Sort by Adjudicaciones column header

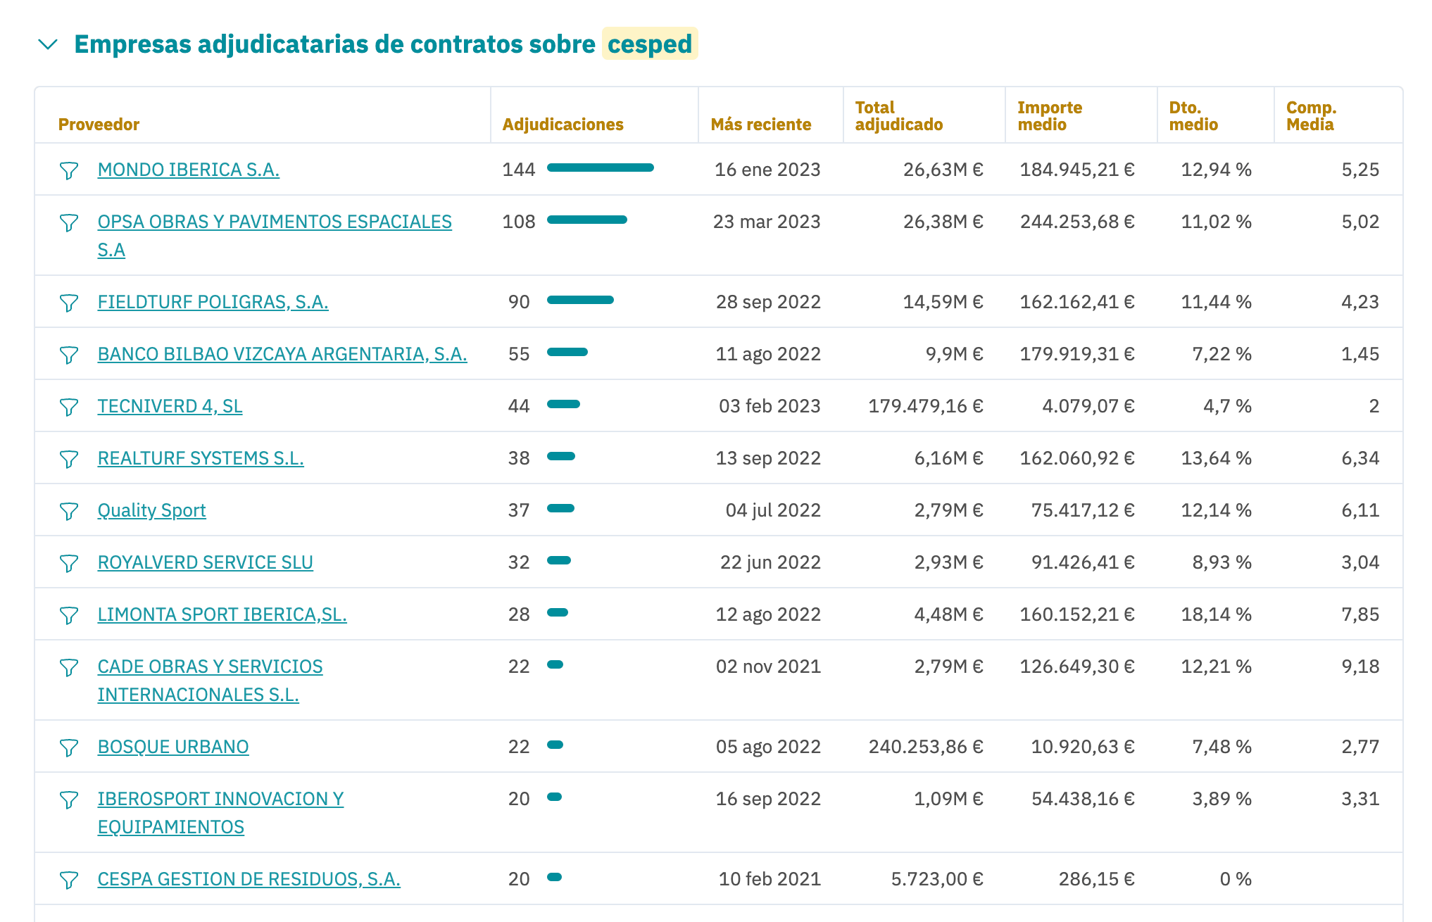pos(563,125)
